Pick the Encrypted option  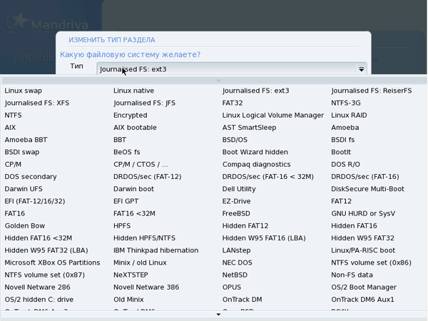pyautogui.click(x=131, y=115)
